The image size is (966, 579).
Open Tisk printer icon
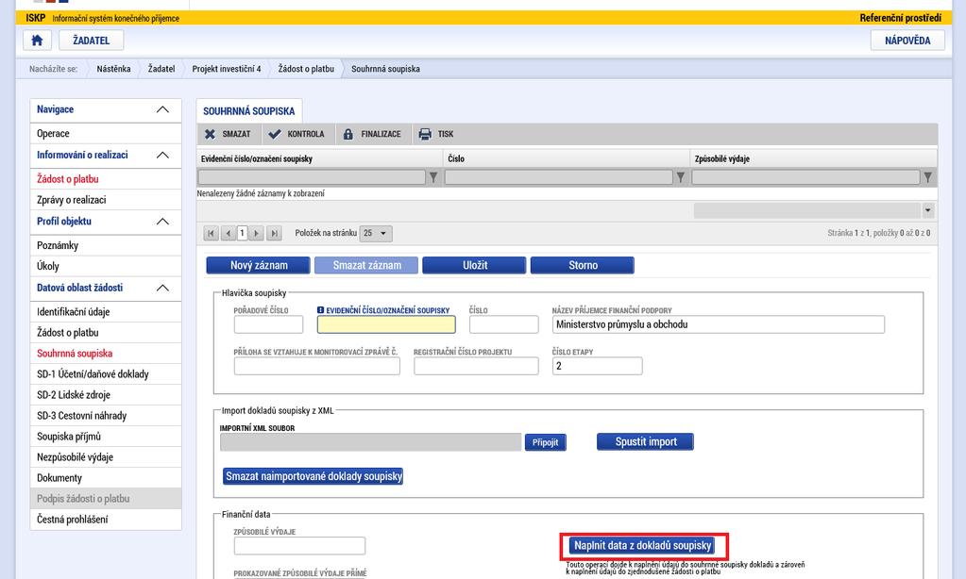point(425,134)
